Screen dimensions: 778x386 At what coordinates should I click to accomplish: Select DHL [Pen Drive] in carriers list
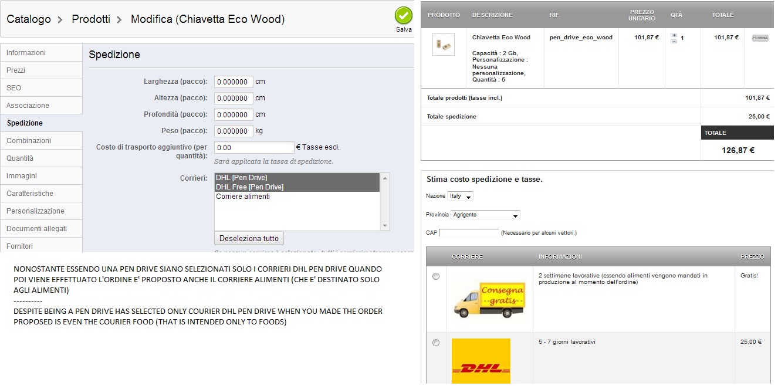297,177
